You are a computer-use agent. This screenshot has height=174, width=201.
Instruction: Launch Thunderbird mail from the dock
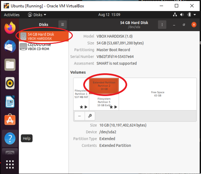pos(10,46)
